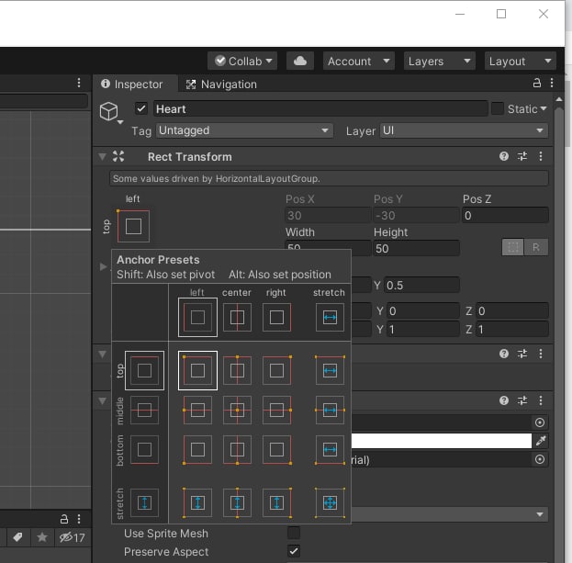Pick the top-center anchor preset
This screenshot has height=563, width=572.
point(237,370)
